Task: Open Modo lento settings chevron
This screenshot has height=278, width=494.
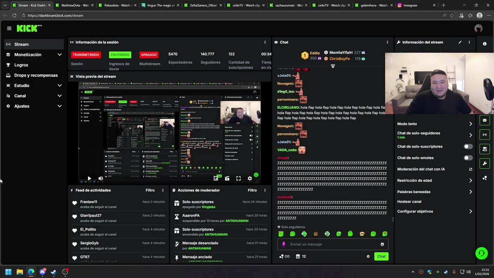Action: click(470, 124)
